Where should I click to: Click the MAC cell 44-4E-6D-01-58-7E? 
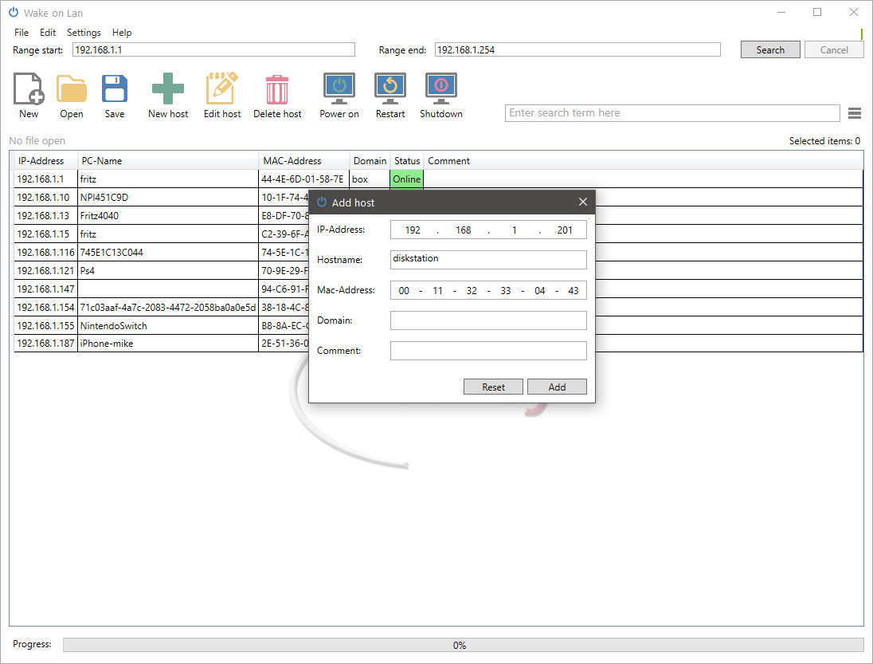303,179
